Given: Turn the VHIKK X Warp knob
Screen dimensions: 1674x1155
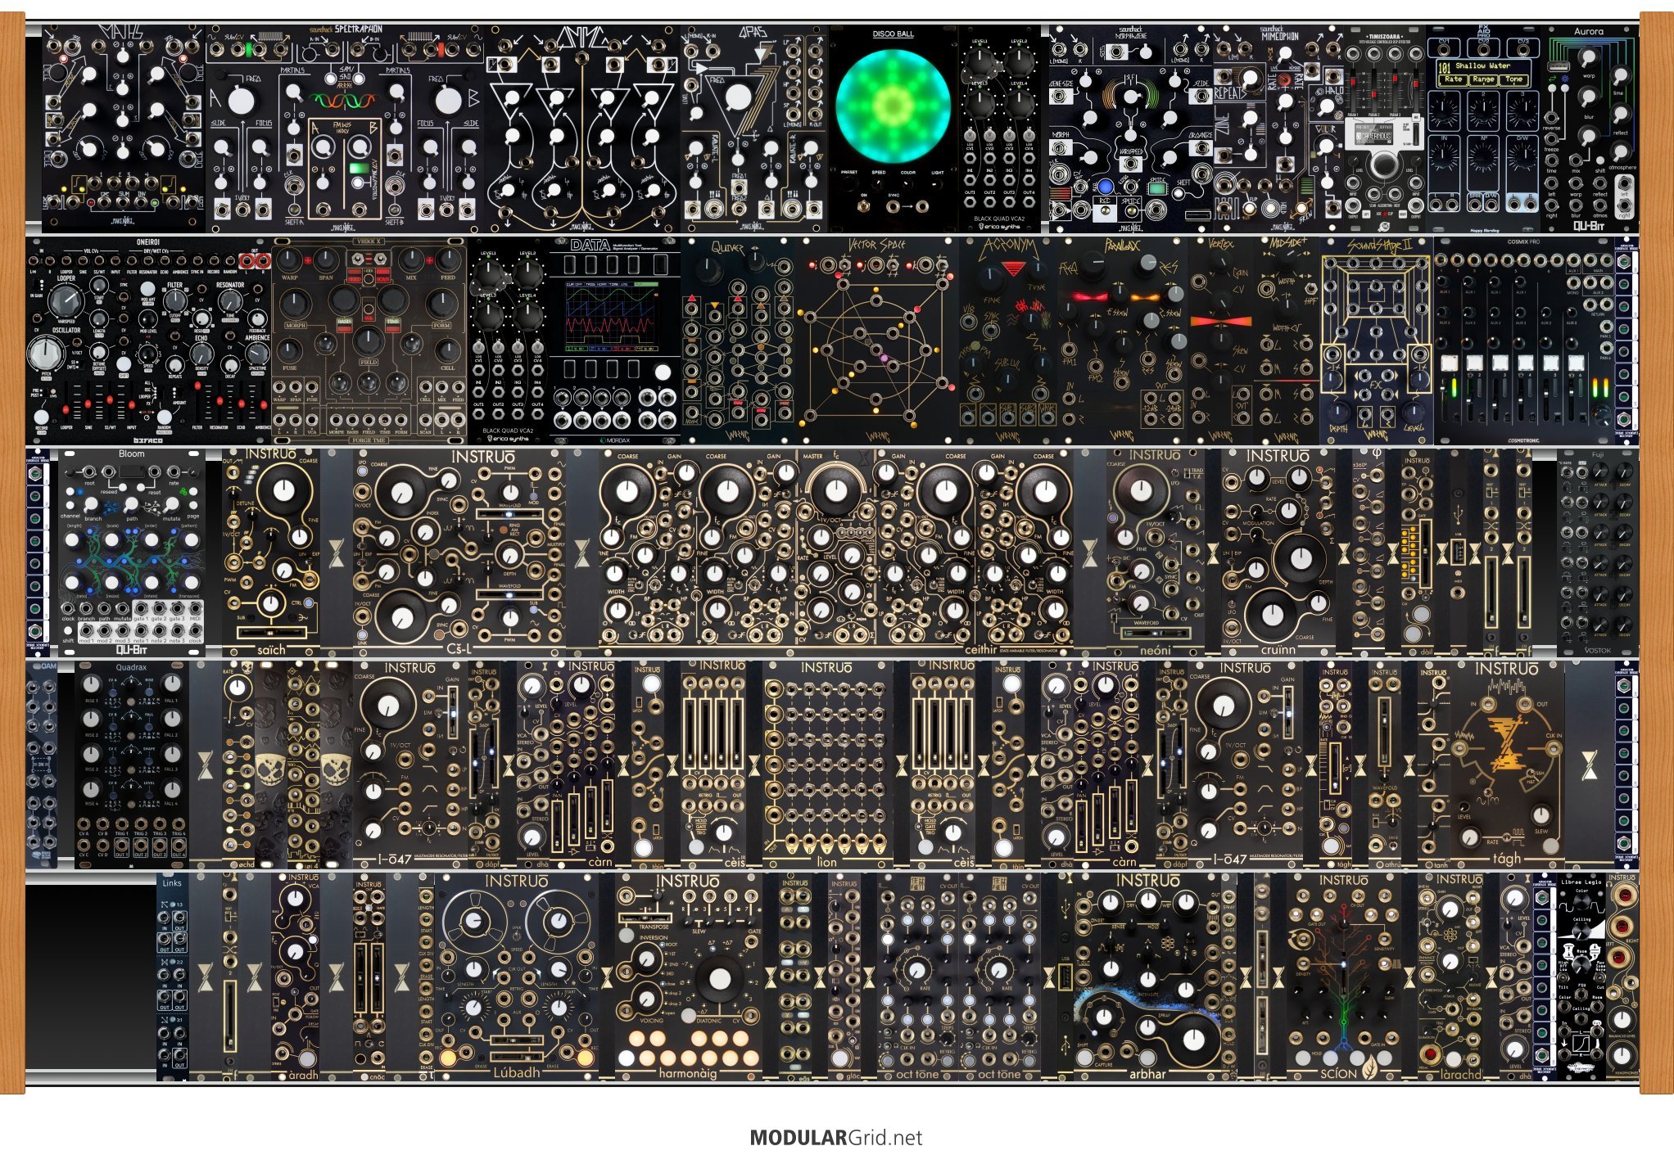Looking at the screenshot, I should click(x=289, y=261).
